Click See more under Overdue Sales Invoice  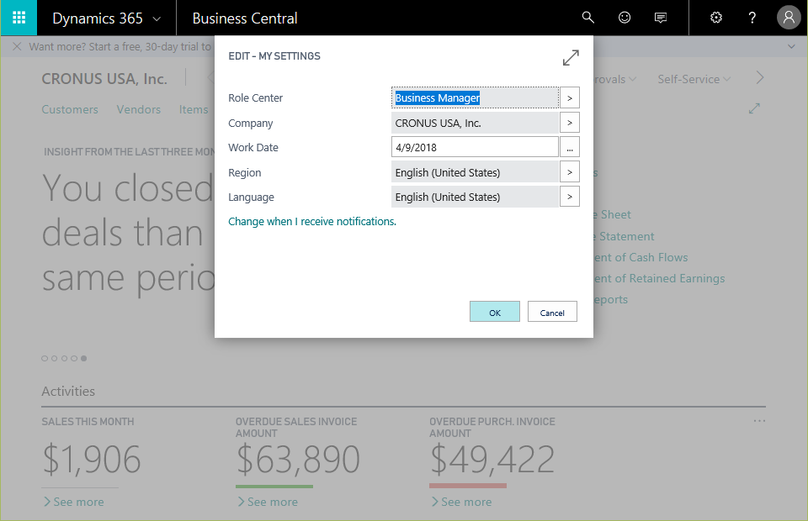point(268,502)
